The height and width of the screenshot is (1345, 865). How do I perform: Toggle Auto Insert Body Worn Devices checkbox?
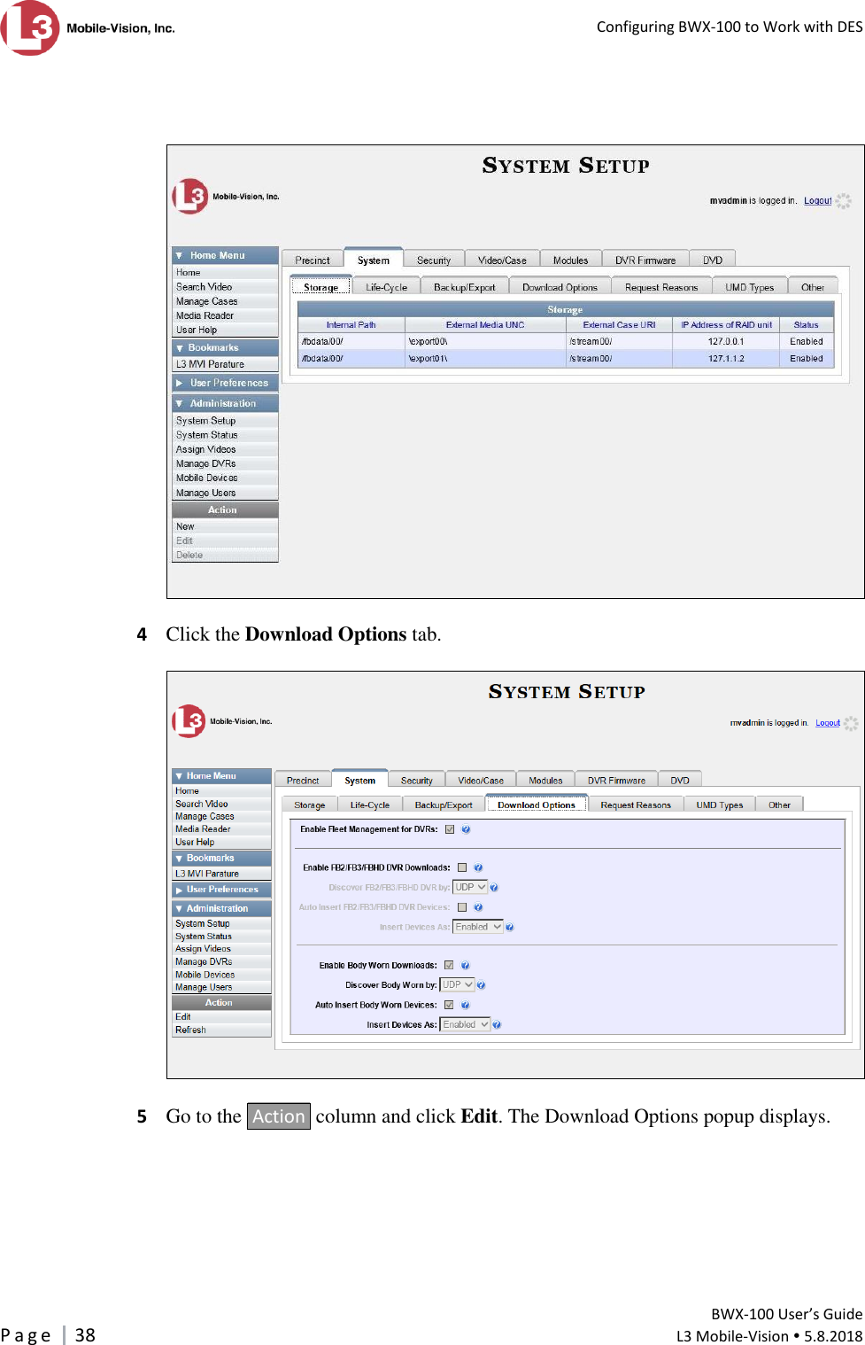point(449,1005)
